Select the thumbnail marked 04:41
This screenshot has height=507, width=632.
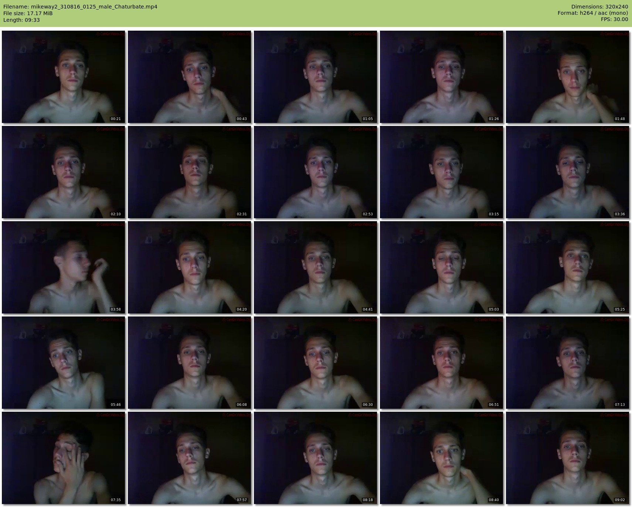[316, 267]
